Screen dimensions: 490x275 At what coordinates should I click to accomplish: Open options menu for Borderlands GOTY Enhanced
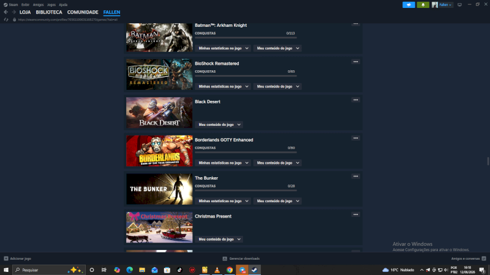coord(356,138)
